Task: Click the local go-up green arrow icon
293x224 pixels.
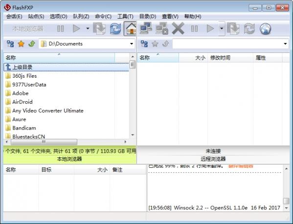Action: (x=32, y=44)
